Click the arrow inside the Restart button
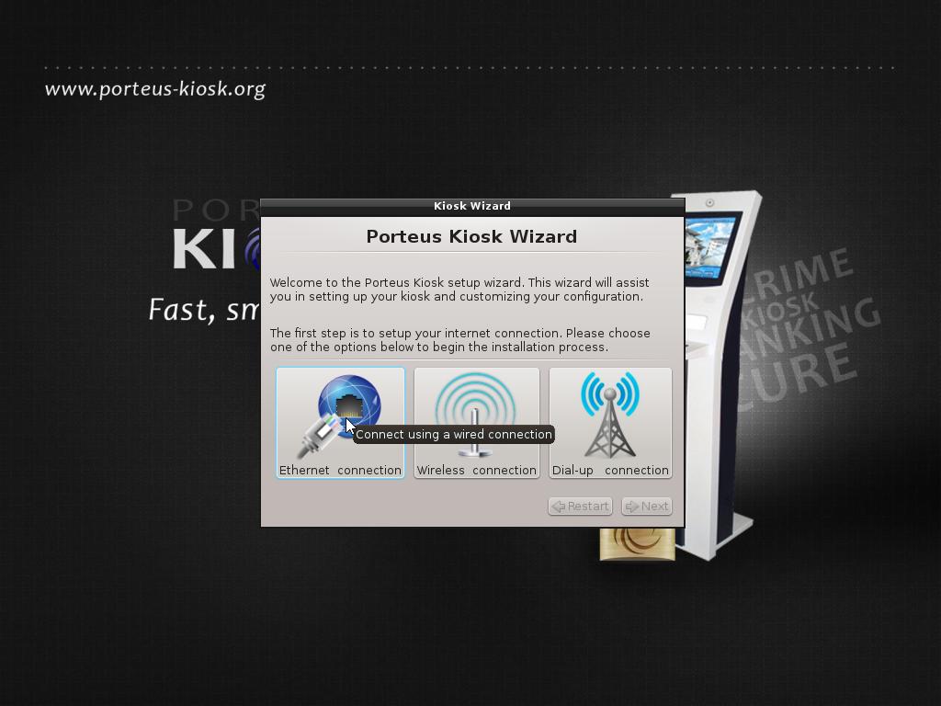Image resolution: width=941 pixels, height=706 pixels. [x=558, y=506]
